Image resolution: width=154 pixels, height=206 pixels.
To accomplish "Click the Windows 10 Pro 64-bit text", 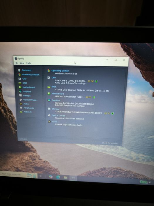I will 66,74.
